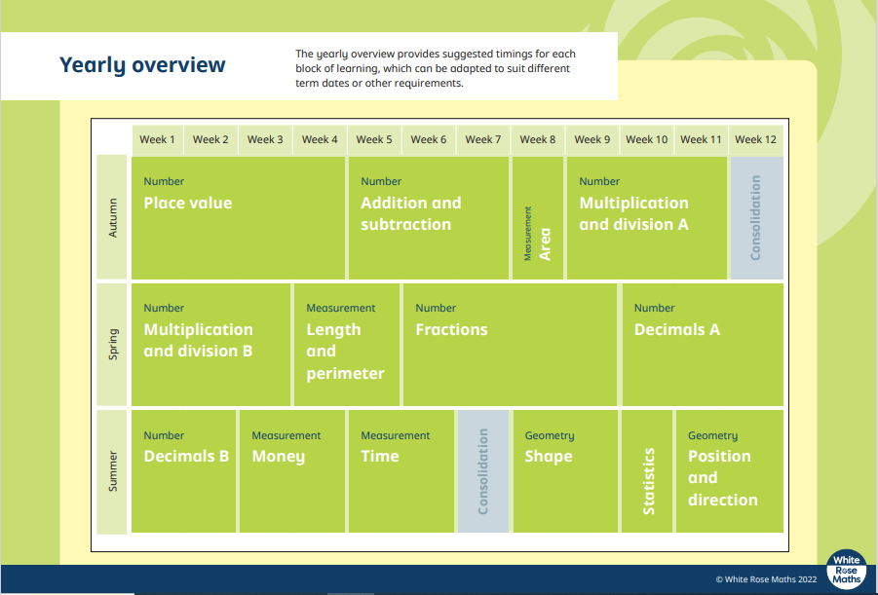Click the White Rose Maths logo
The image size is (878, 595).
(x=846, y=570)
